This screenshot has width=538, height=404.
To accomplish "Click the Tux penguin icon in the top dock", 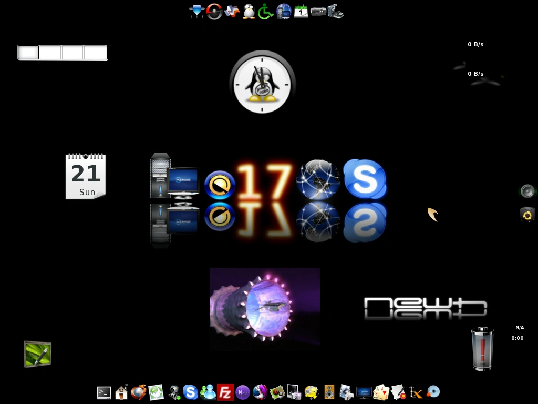I will pyautogui.click(x=248, y=11).
